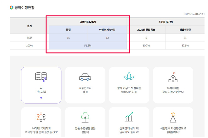Screen dimensions: 208x138
Task: Click the purple dot indicator under 시 선도사업
Action: [41, 97]
